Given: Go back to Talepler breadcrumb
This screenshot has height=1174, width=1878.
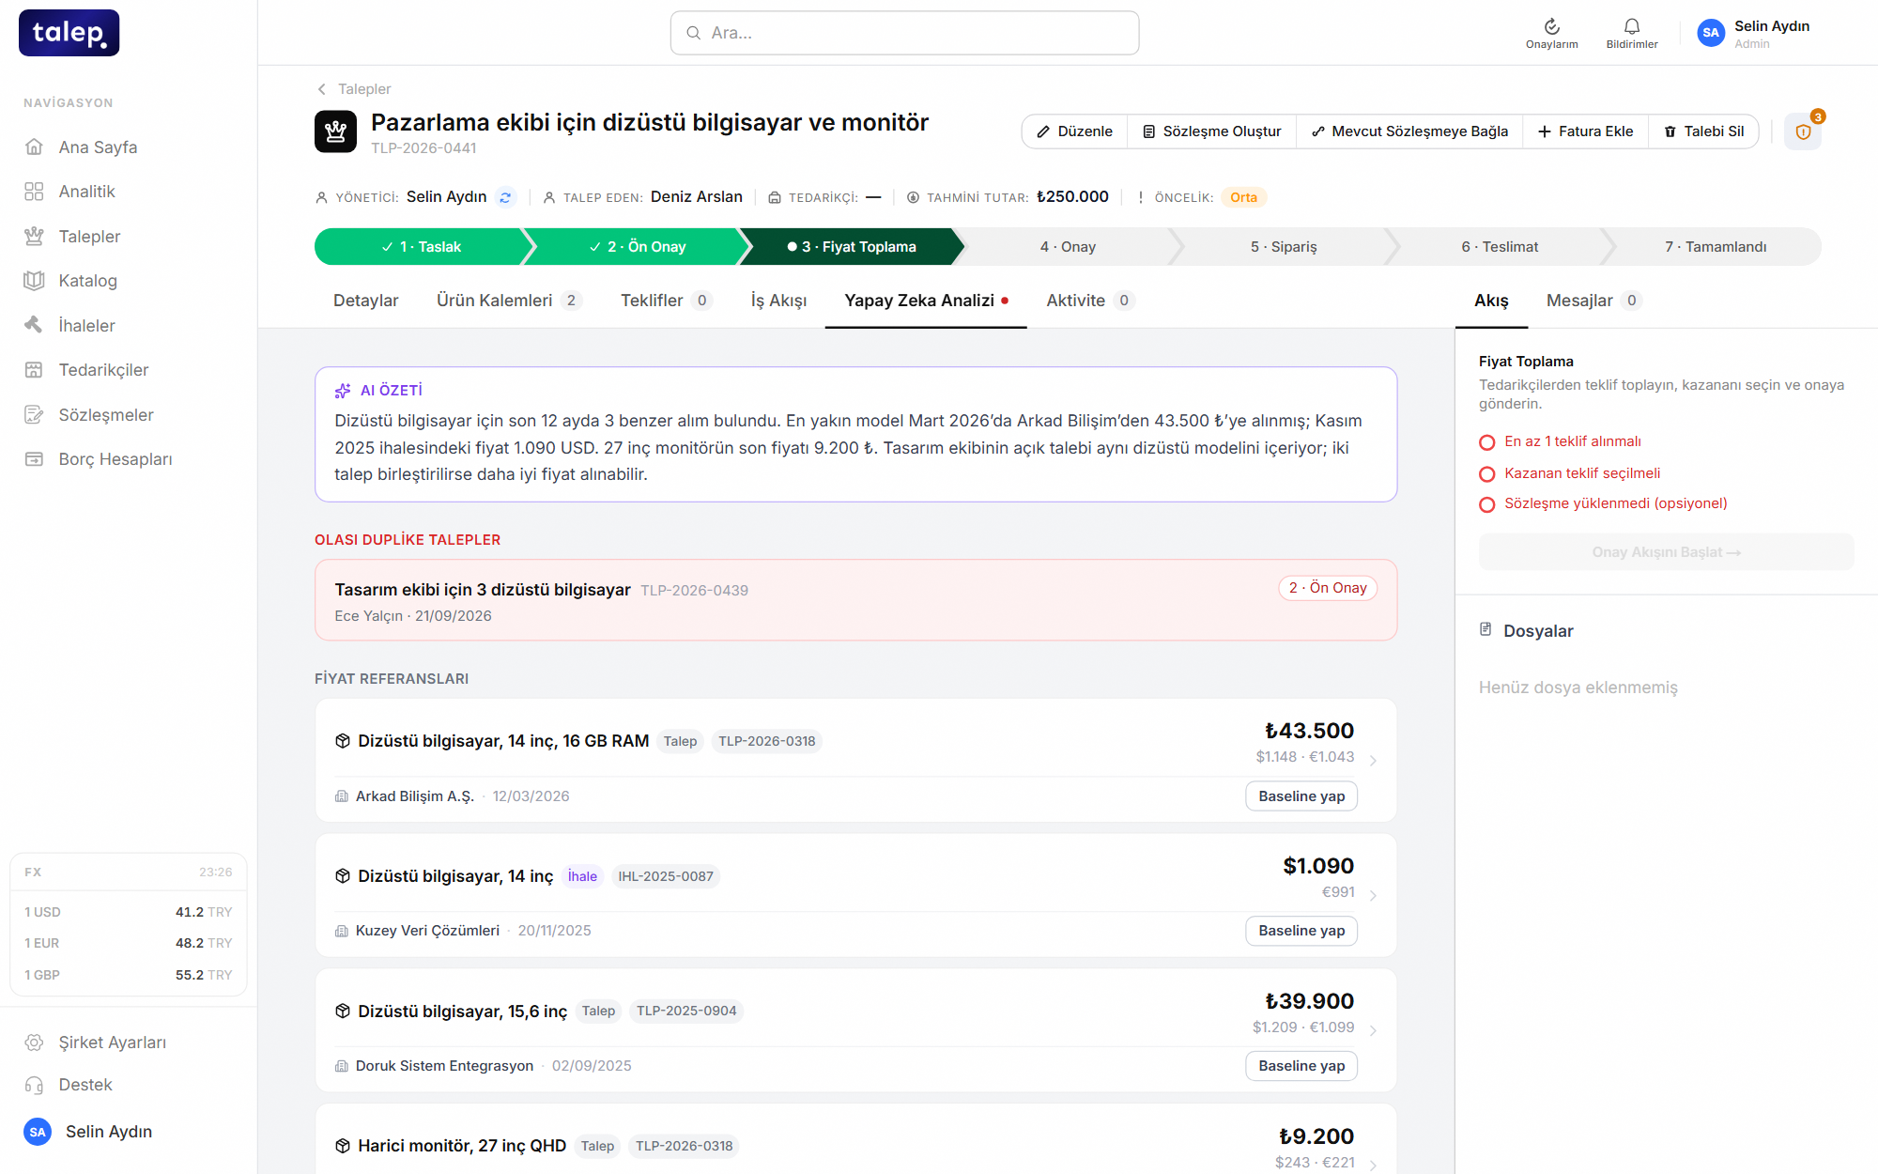Looking at the screenshot, I should [x=354, y=89].
